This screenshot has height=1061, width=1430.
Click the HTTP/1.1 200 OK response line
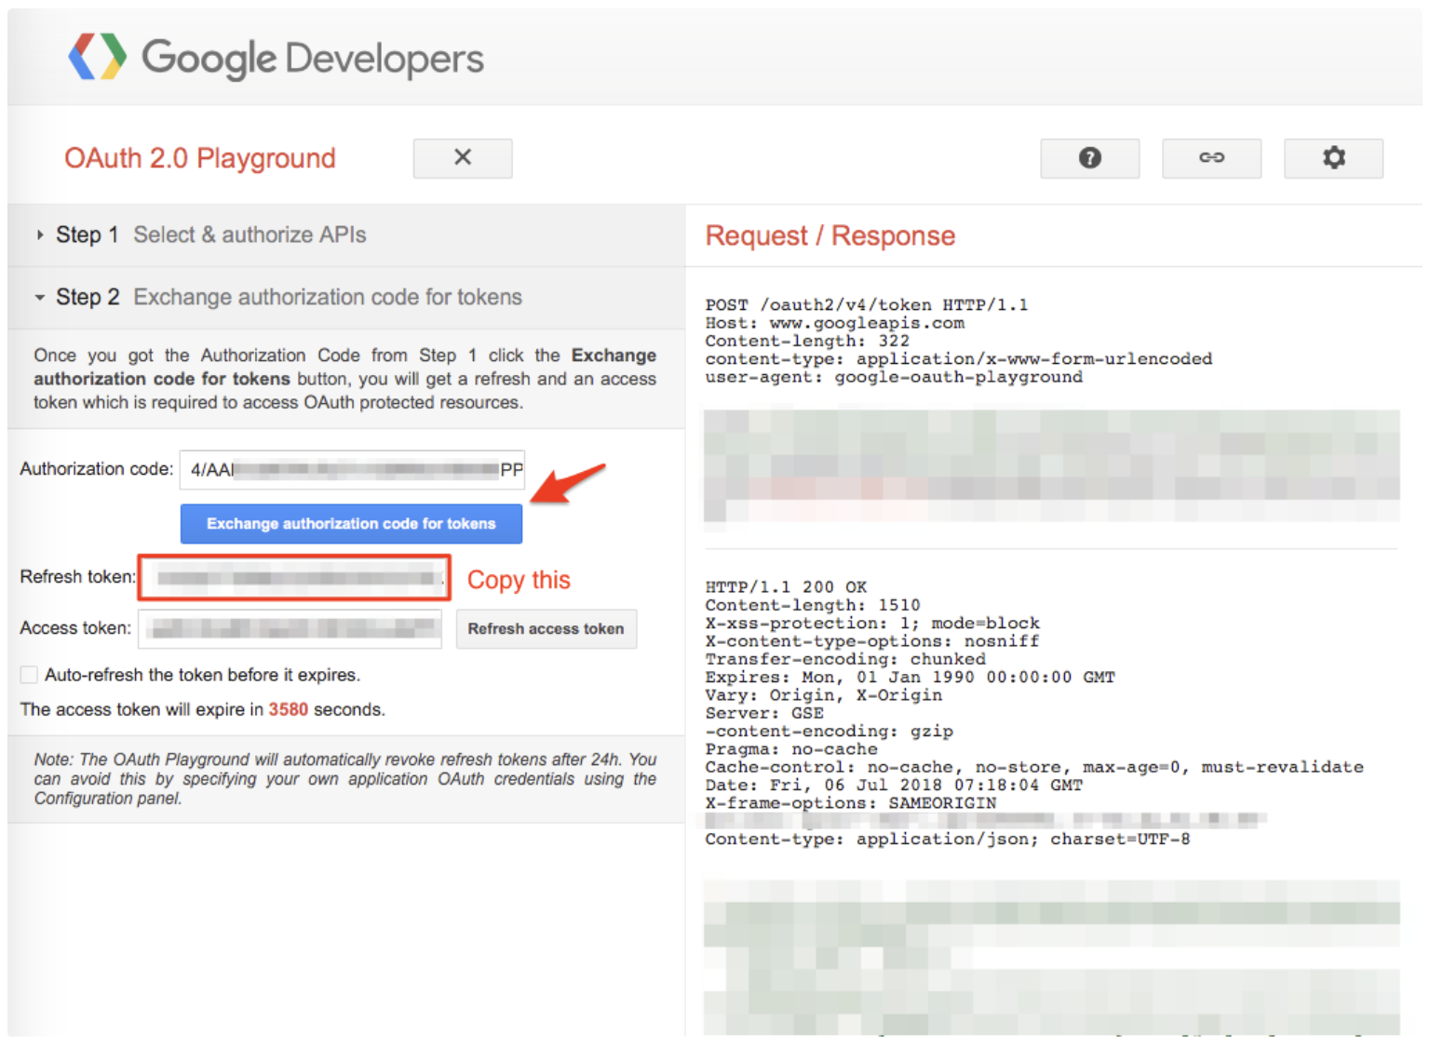pyautogui.click(x=786, y=587)
